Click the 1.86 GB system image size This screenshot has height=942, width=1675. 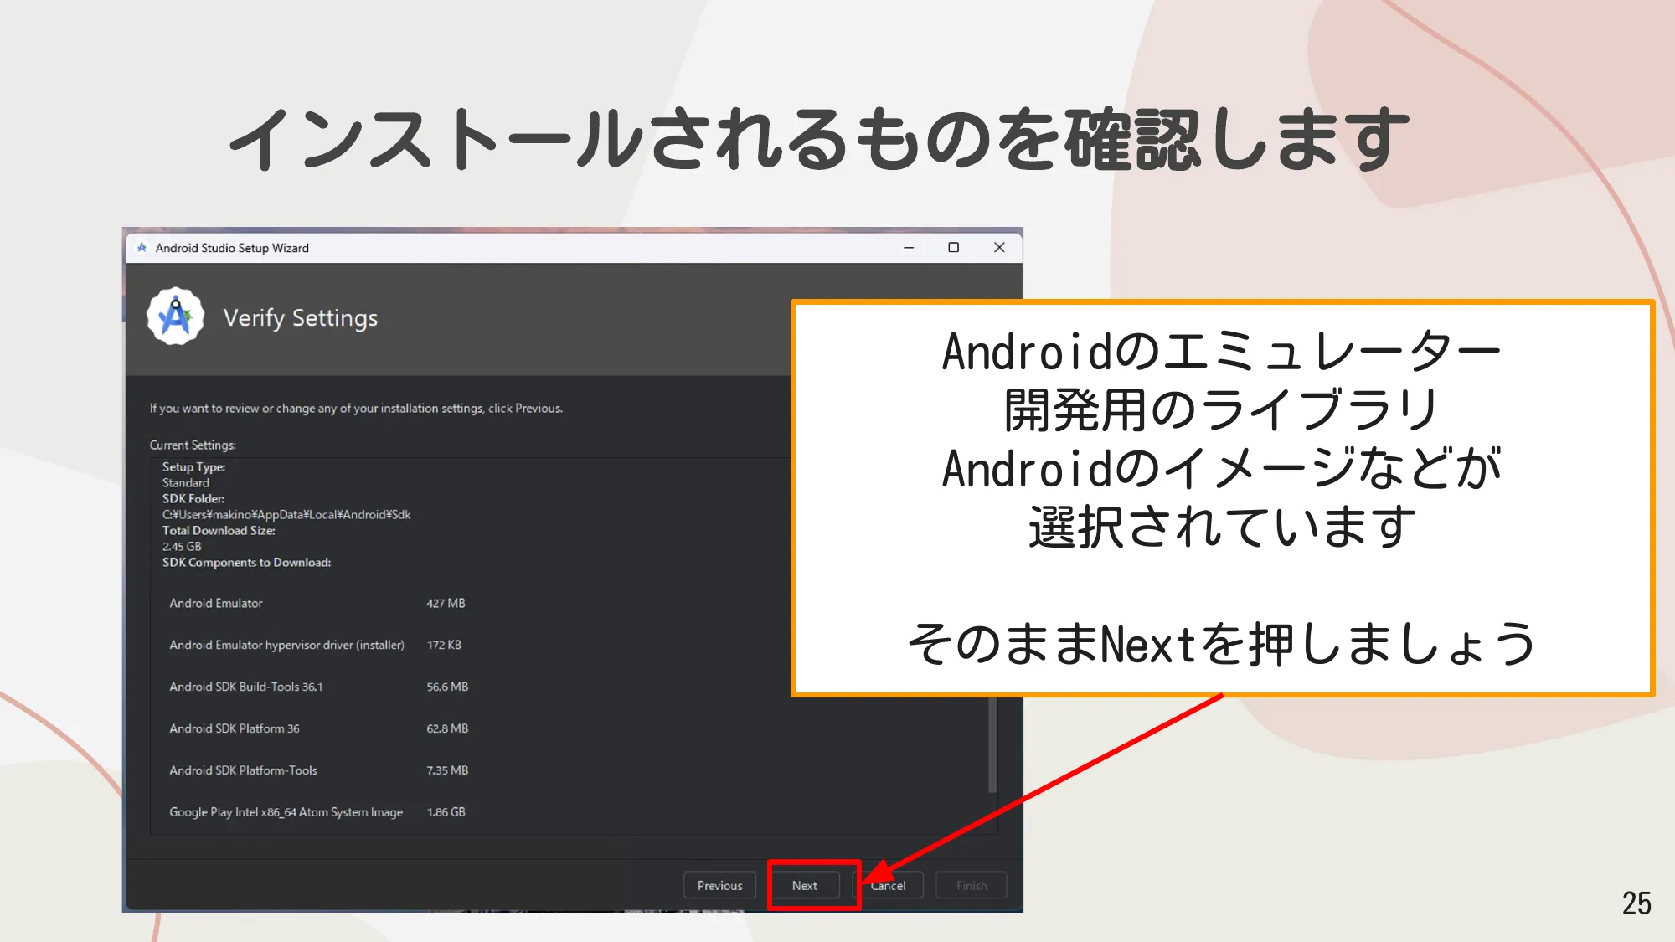tap(446, 812)
